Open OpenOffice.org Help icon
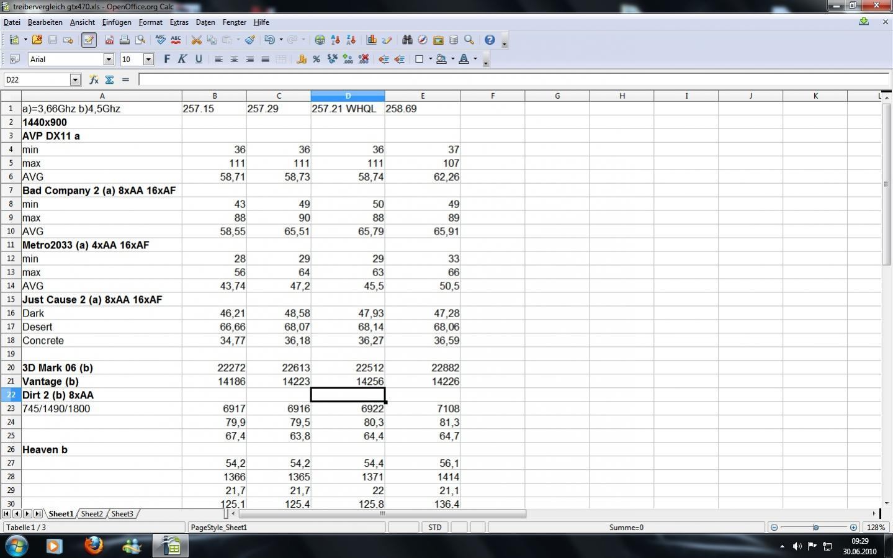893x558 pixels. [490, 40]
